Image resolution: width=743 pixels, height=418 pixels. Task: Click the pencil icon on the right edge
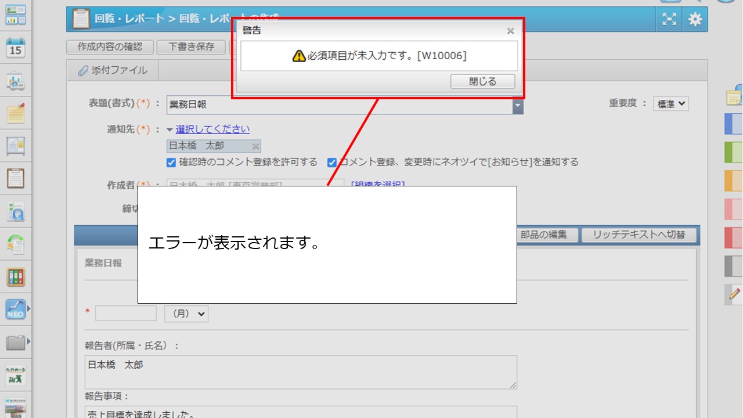[735, 294]
